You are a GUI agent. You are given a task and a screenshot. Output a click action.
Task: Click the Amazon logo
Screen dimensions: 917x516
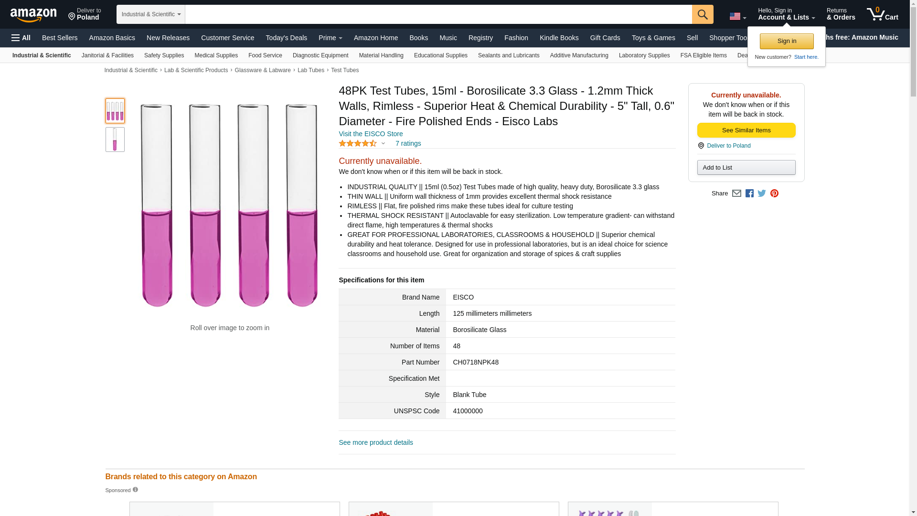click(x=33, y=15)
